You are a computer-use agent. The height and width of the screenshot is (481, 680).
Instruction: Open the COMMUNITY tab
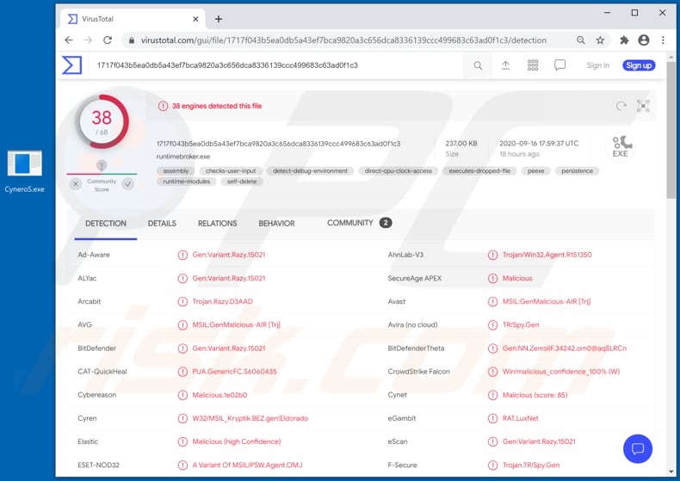pyautogui.click(x=359, y=223)
